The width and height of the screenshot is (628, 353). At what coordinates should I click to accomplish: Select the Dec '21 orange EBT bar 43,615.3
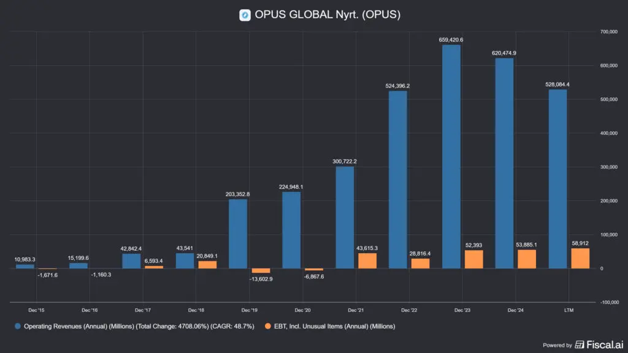367,261
